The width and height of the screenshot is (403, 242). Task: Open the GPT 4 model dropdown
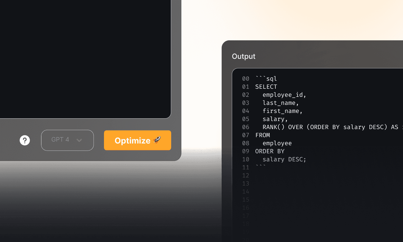67,140
